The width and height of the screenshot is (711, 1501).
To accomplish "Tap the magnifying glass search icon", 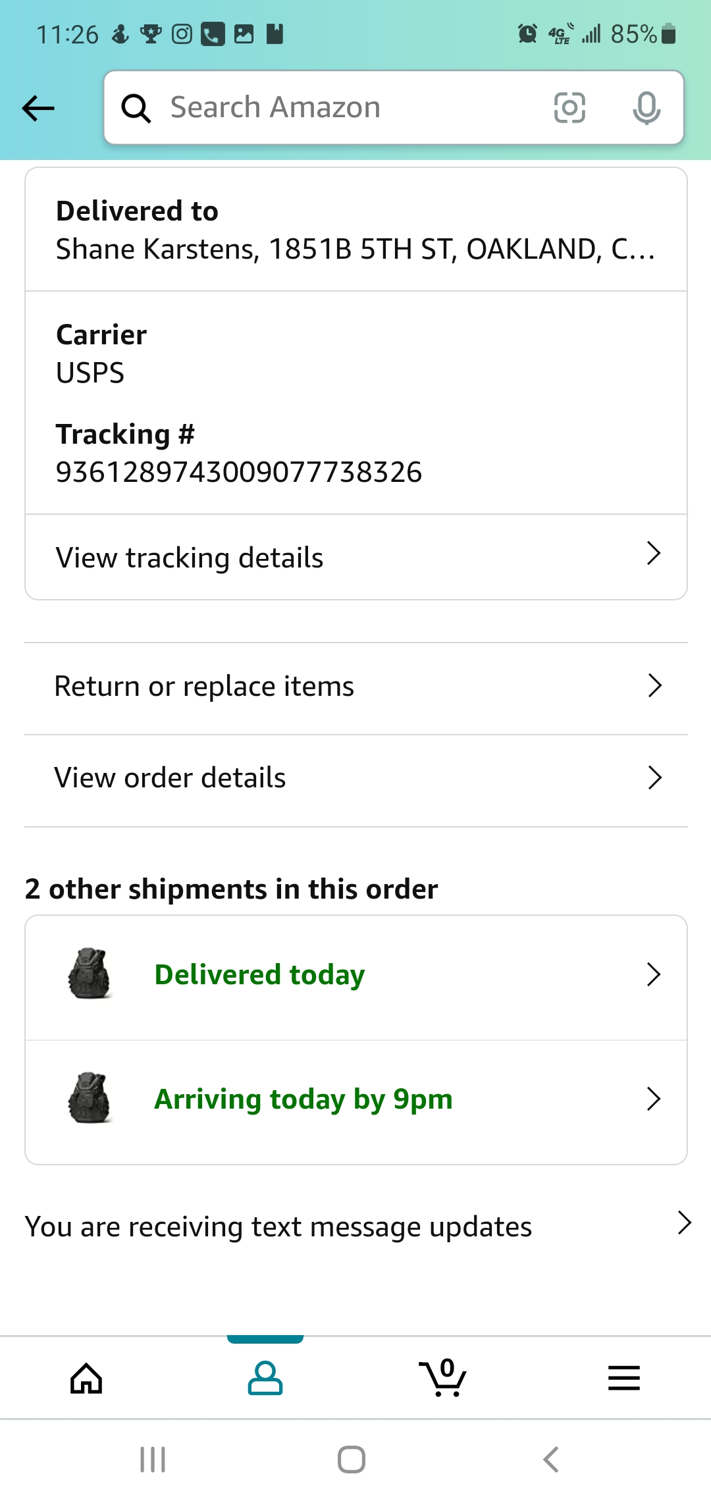I will click(136, 108).
